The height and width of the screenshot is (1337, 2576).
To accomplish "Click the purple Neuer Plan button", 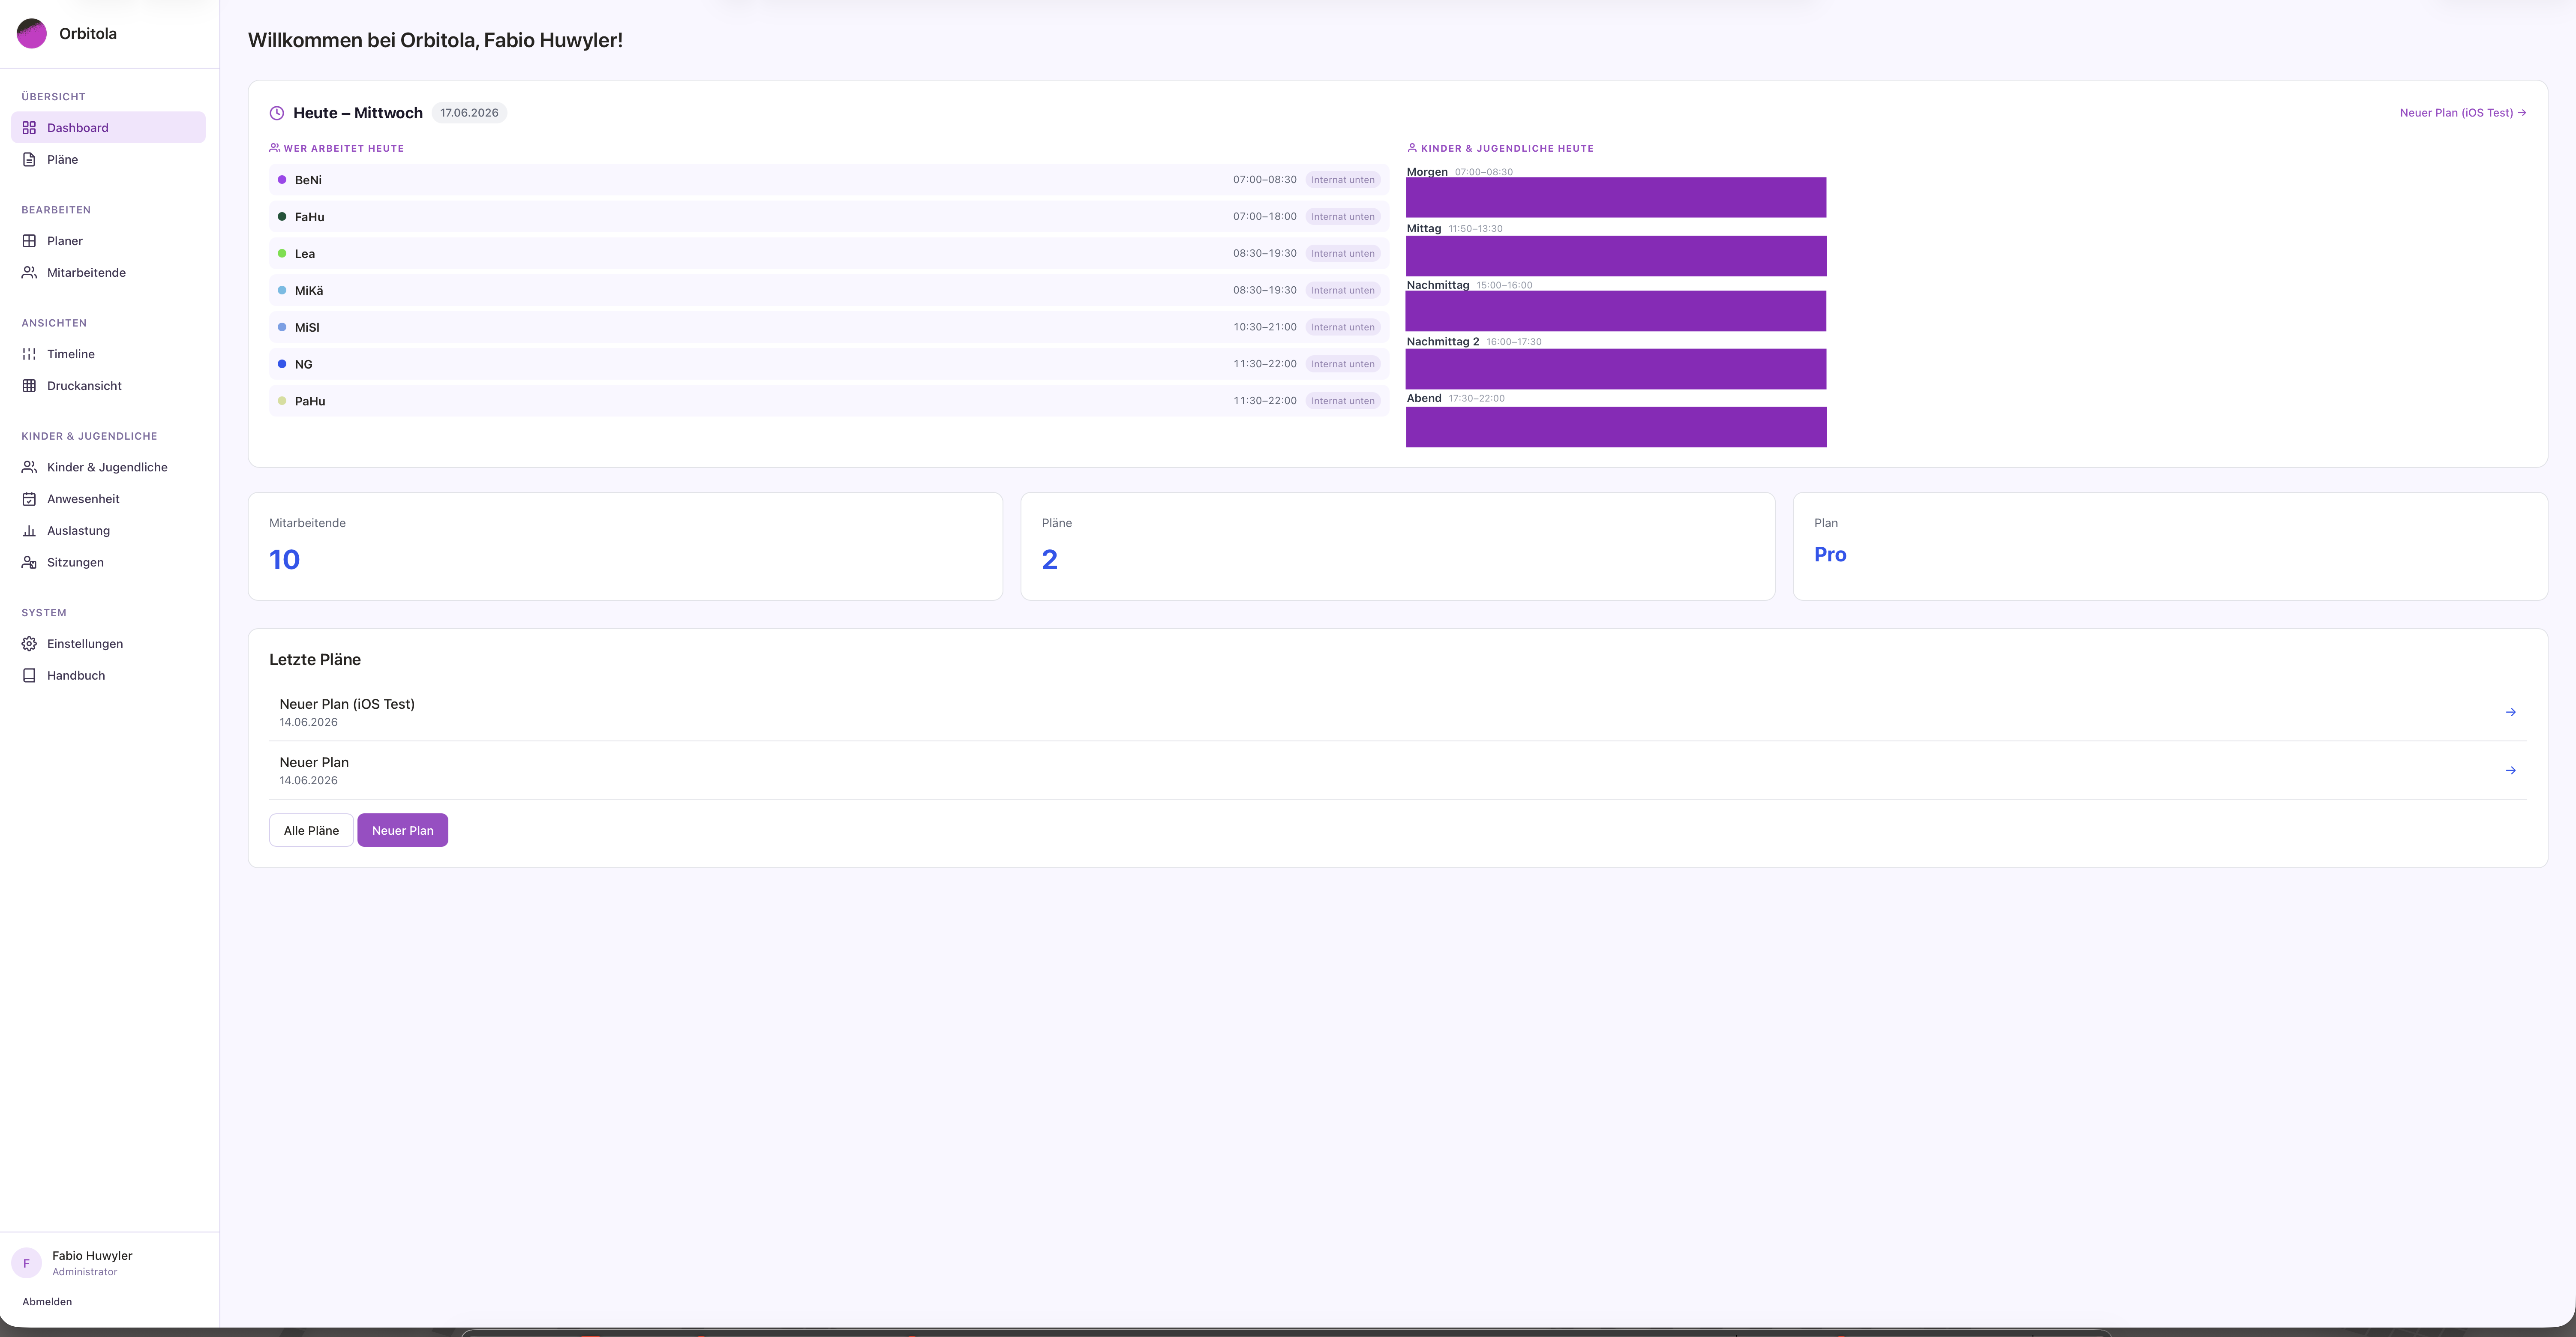I will click(x=403, y=830).
